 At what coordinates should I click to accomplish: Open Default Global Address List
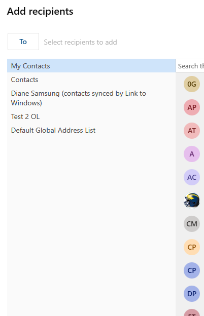[x=91, y=130]
